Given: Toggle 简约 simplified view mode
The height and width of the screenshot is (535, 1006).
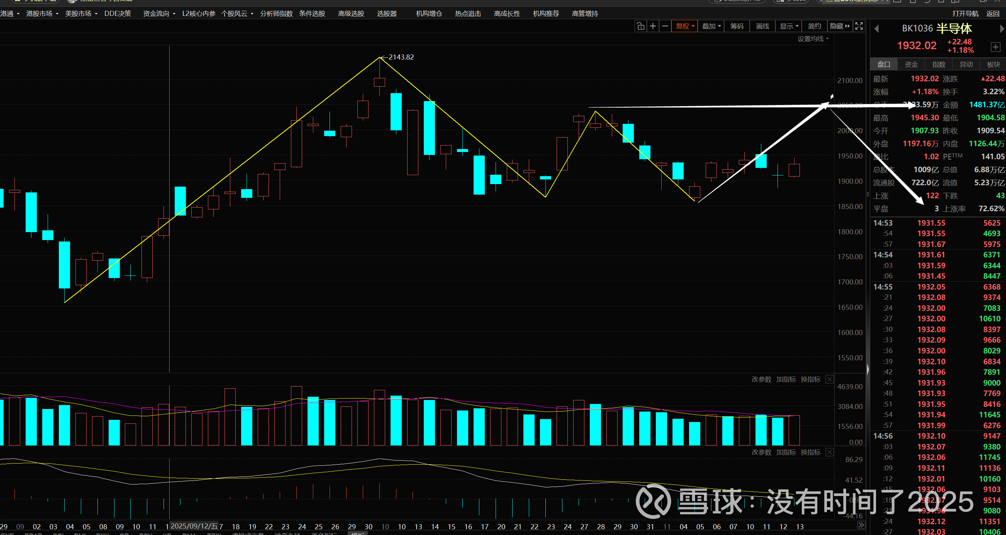Looking at the screenshot, I should (814, 26).
